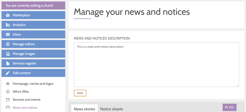
Task: Save the news and notices description
Action: [80, 93]
